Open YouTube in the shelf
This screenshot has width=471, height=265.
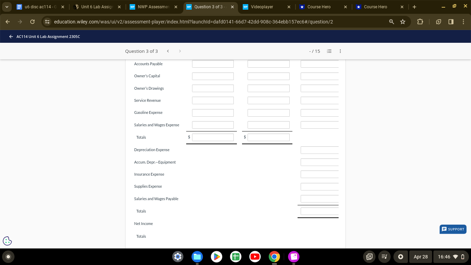point(255,256)
